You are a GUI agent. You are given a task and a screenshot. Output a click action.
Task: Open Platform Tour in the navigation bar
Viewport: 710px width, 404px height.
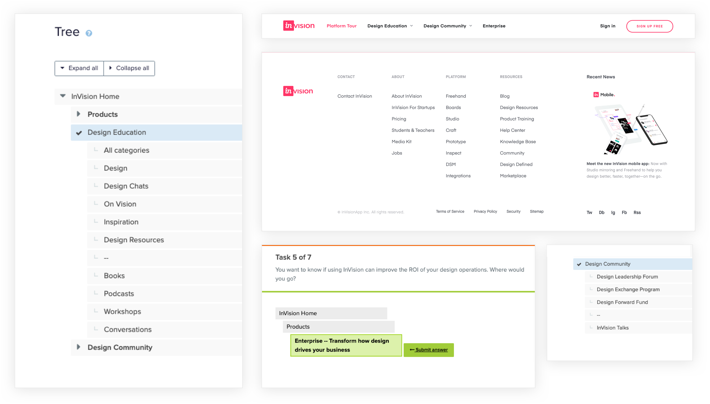341,26
